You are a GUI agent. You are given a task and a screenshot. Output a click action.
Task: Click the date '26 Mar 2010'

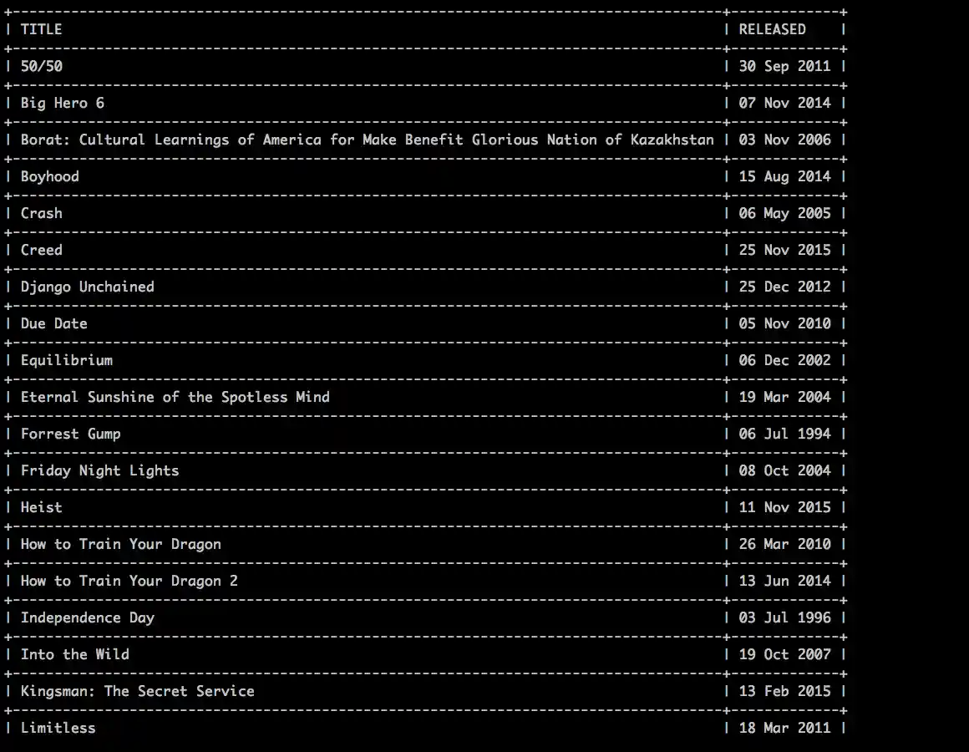coord(785,545)
